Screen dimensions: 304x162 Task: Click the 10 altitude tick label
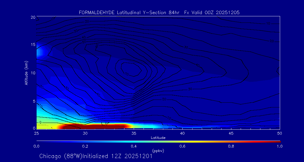[33, 73]
